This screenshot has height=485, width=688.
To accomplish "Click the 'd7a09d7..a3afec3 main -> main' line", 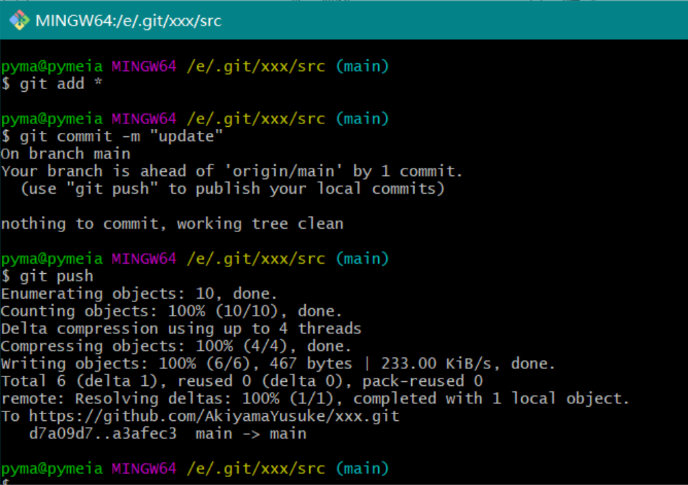I will click(167, 433).
